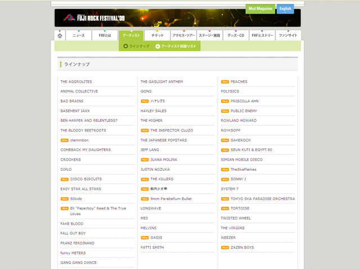The image size is (360, 269).
Task: Open Eli "Paperboy" Reed & The True Loves
Action: 98,211
